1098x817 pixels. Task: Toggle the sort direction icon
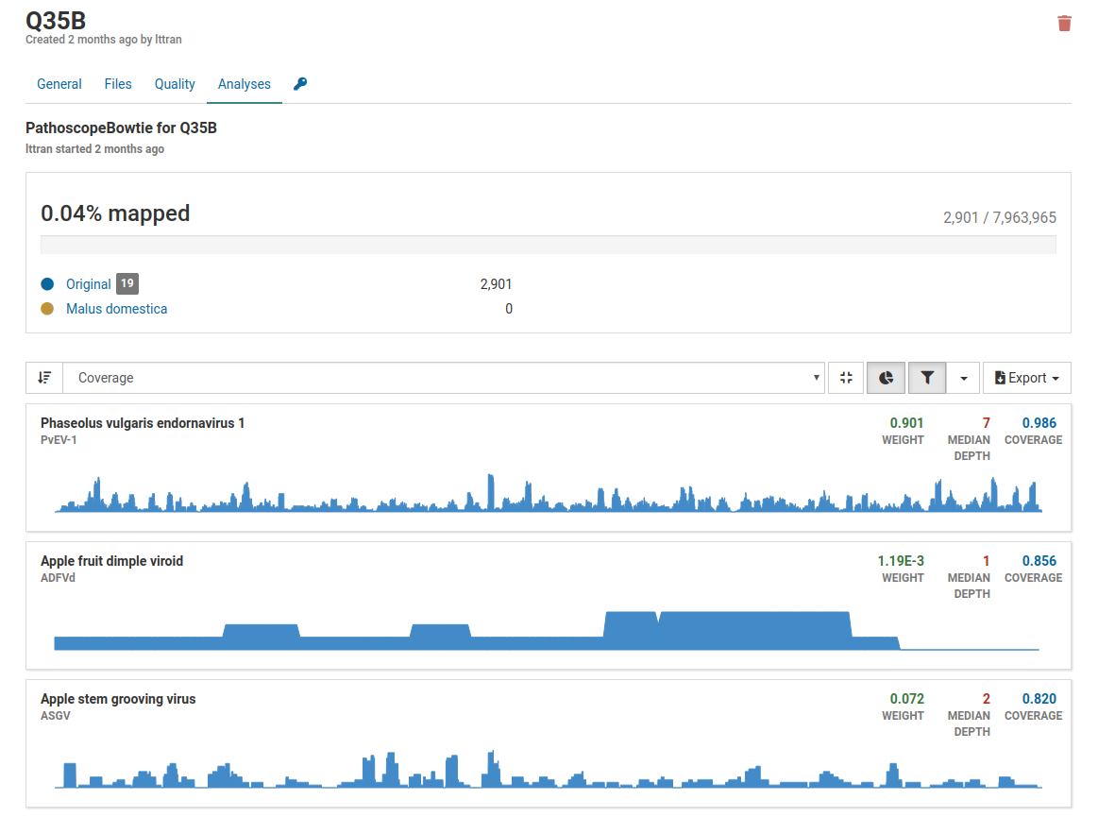(44, 378)
